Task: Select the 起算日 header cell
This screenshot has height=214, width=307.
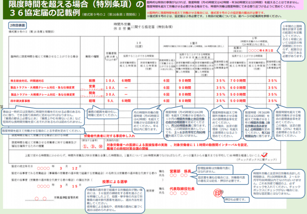Action: coord(237,49)
